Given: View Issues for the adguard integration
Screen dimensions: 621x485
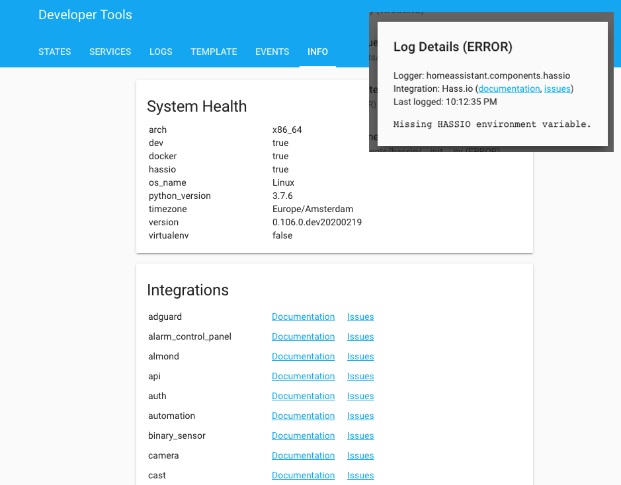Looking at the screenshot, I should (x=360, y=317).
